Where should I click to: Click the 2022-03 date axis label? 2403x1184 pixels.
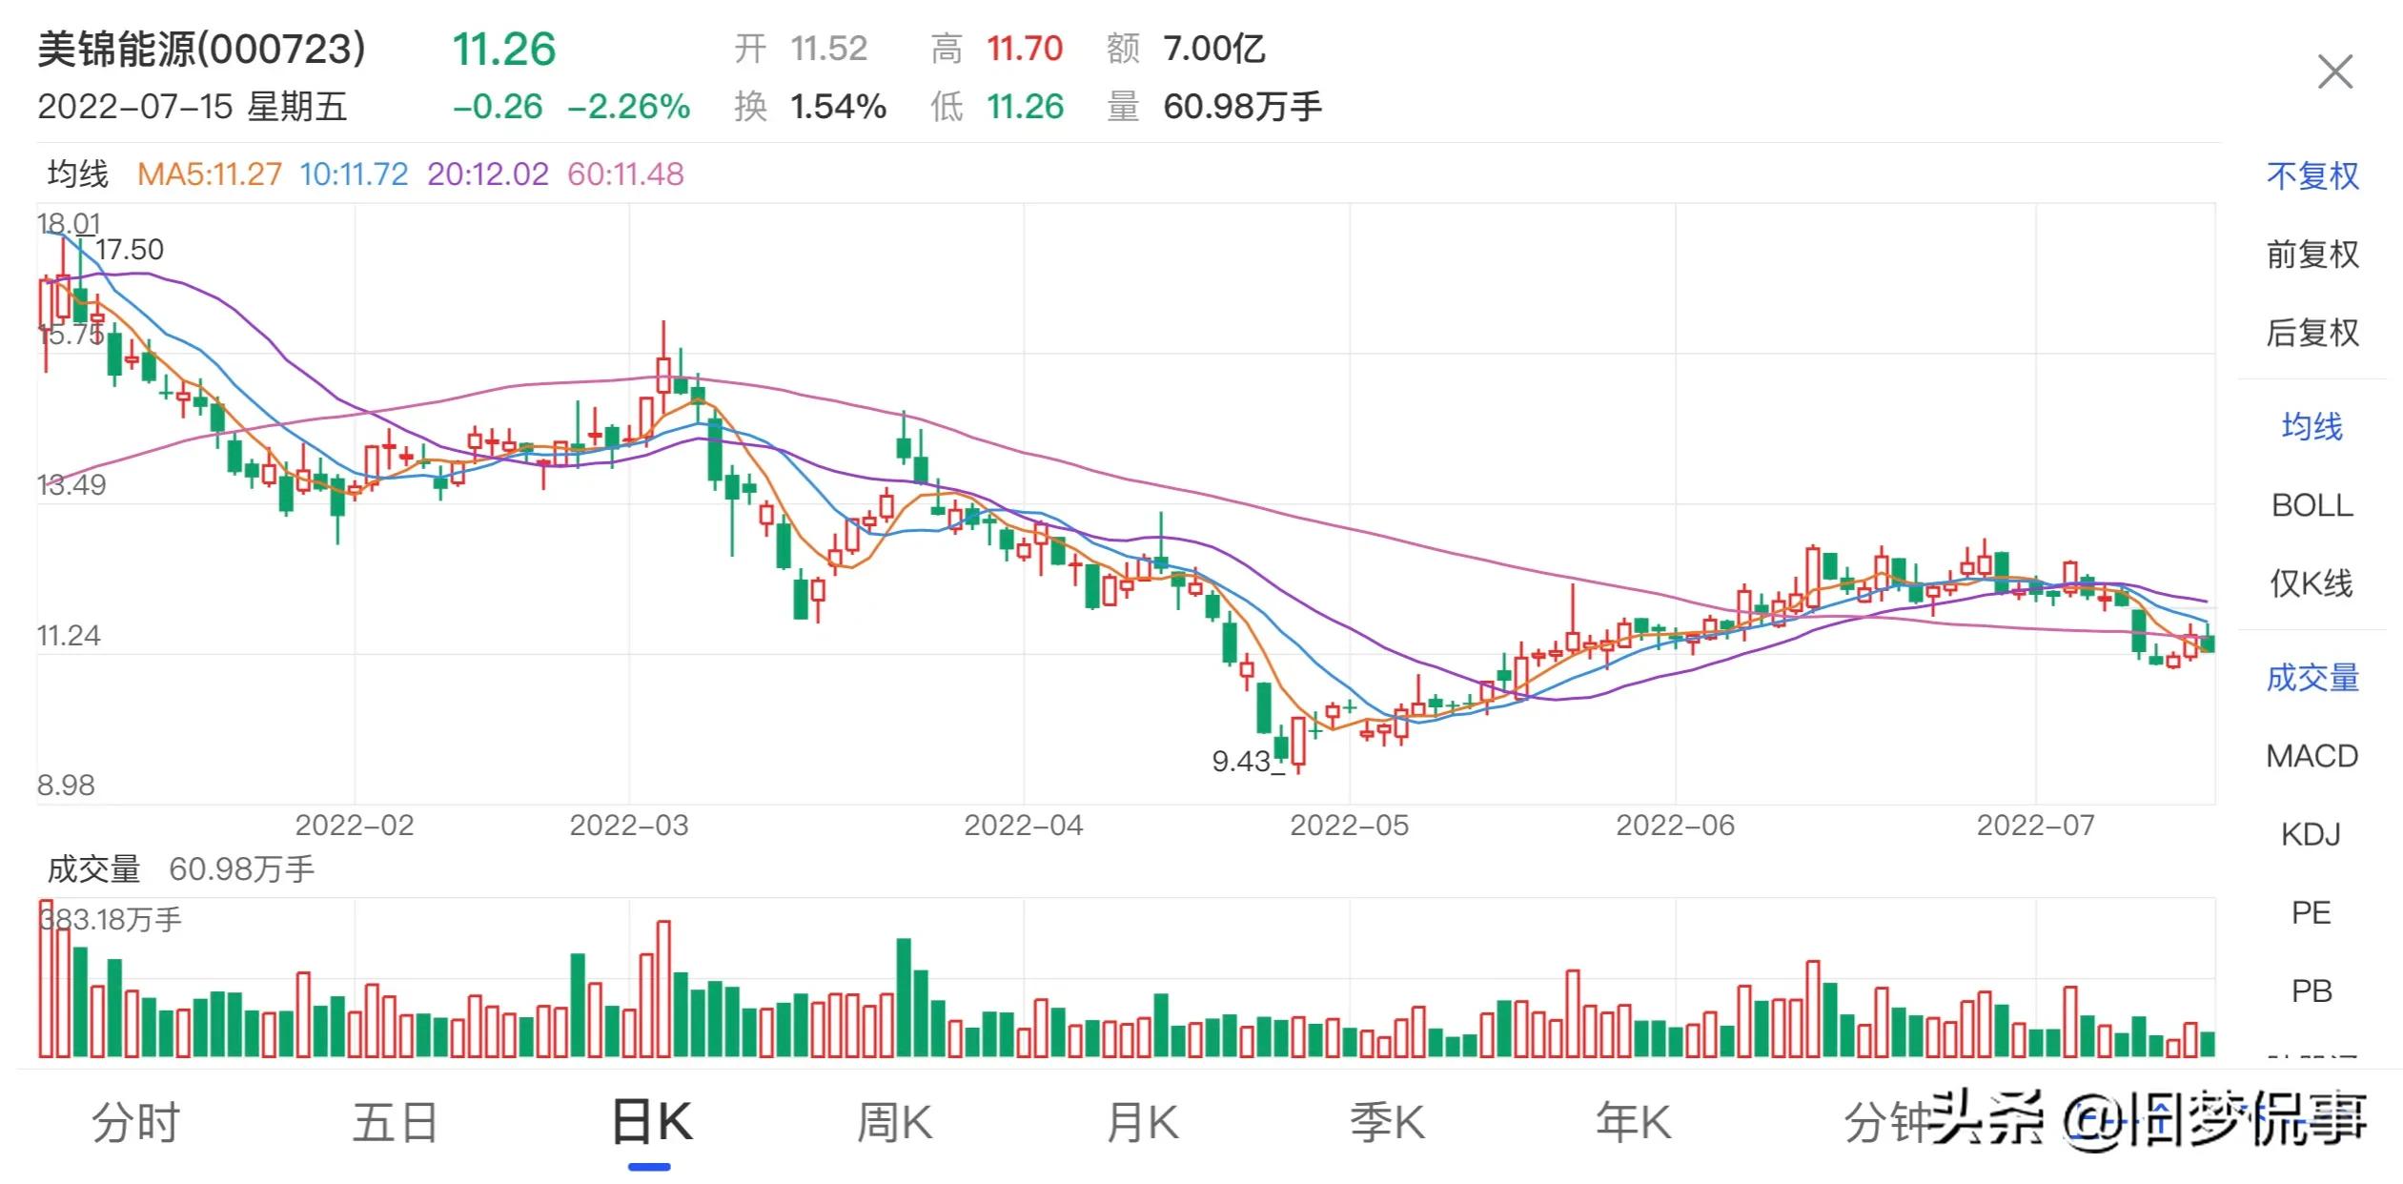(x=629, y=826)
